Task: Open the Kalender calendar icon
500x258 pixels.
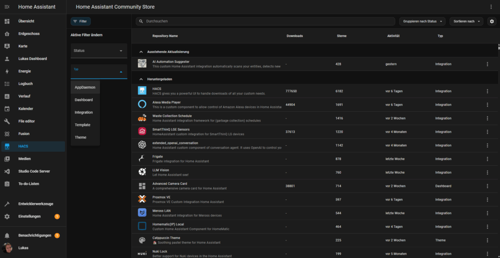Action: pos(7,109)
